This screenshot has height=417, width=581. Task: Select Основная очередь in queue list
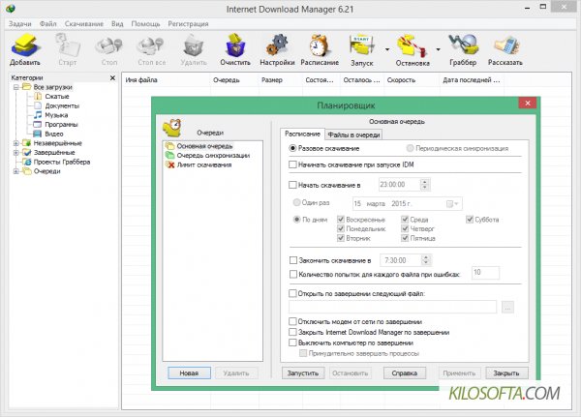(x=204, y=146)
